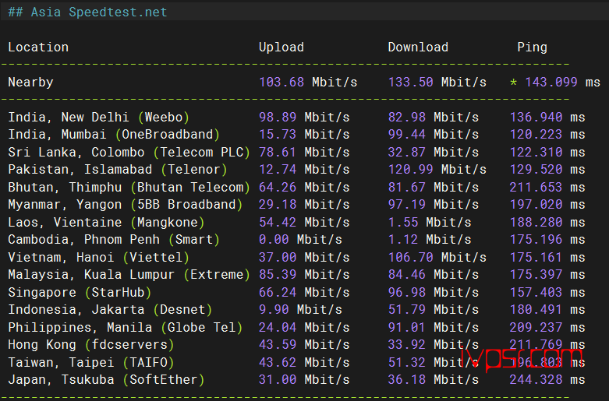Click Kuala Lumpur ping 175.397 ms
The width and height of the screenshot is (609, 401).
point(547,275)
